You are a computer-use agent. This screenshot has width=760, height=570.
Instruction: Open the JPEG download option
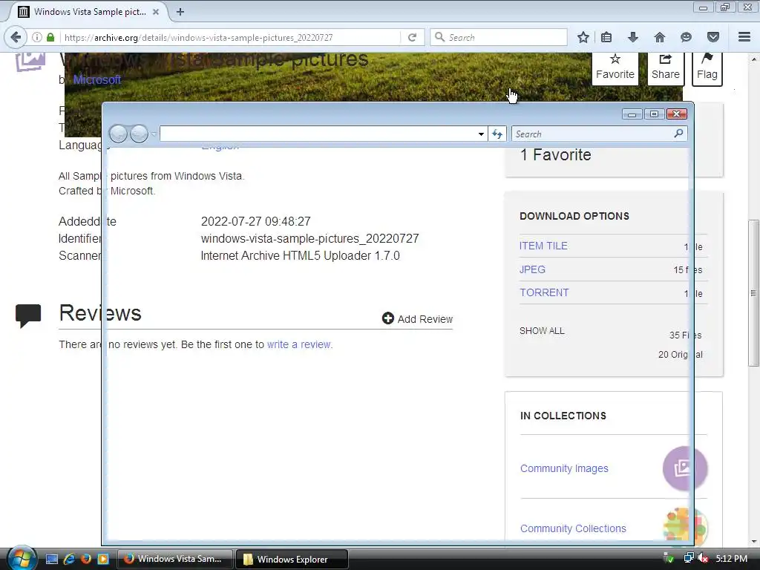click(x=532, y=269)
